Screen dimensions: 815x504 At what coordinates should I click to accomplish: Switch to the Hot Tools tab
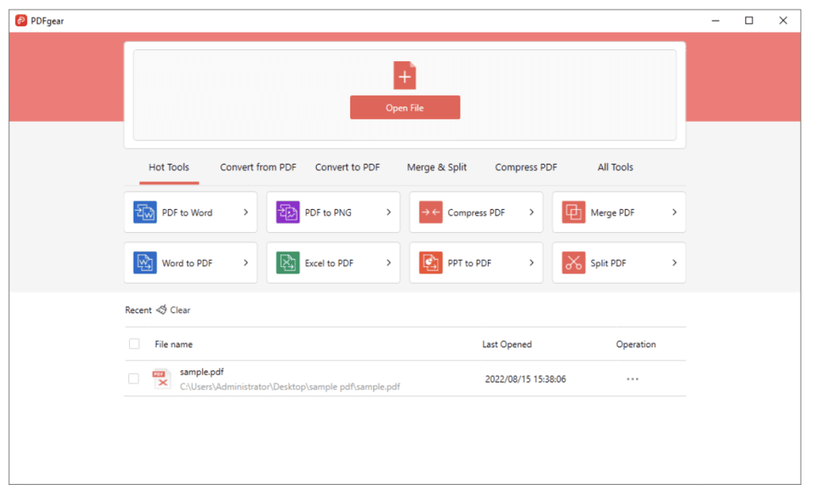[169, 167]
